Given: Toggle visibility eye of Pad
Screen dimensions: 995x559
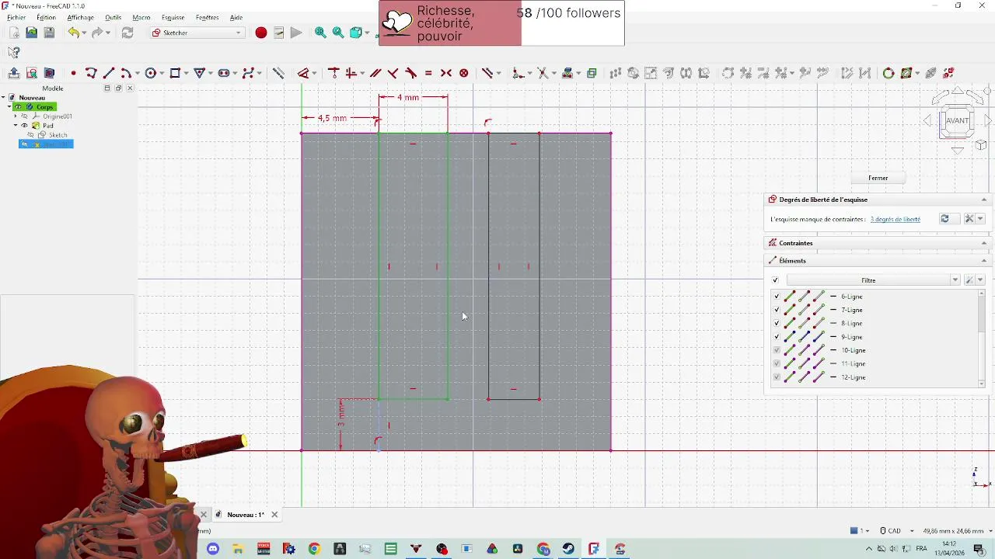Looking at the screenshot, I should (x=25, y=126).
